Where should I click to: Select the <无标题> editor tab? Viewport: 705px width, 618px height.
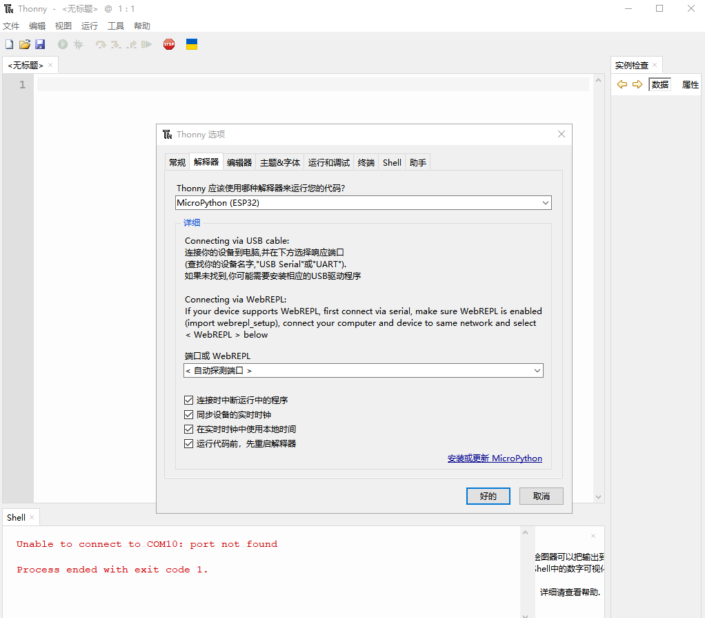(x=26, y=66)
